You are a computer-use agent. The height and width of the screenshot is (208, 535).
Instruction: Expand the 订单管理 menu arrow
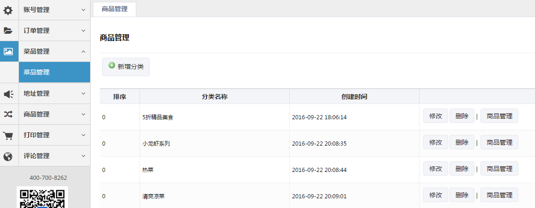84,31
